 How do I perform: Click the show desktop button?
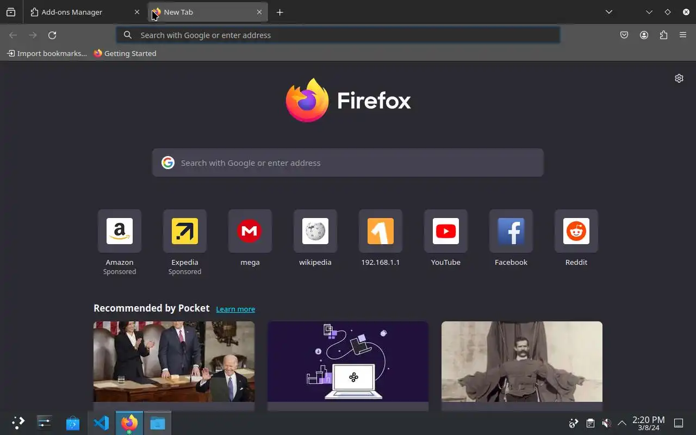(x=679, y=422)
